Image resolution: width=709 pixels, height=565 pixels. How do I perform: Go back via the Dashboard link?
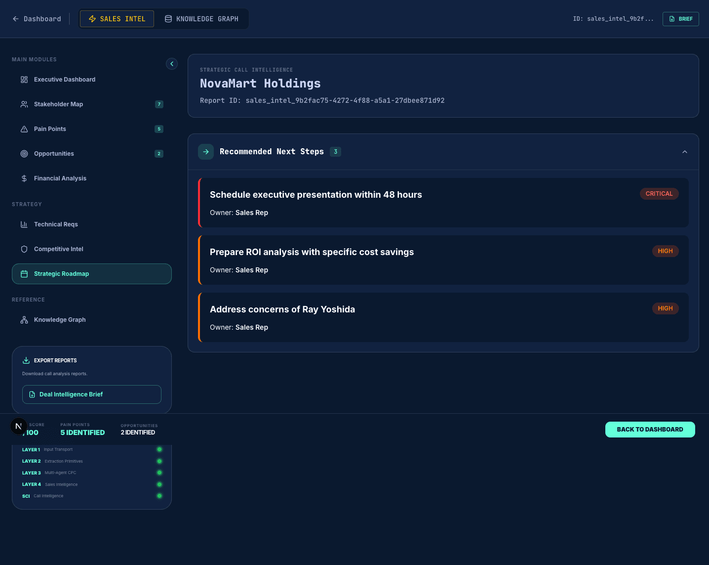tap(37, 19)
